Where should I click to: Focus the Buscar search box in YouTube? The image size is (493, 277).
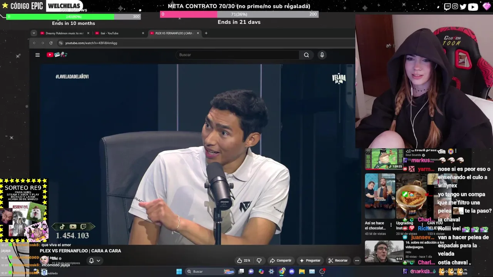(x=237, y=55)
